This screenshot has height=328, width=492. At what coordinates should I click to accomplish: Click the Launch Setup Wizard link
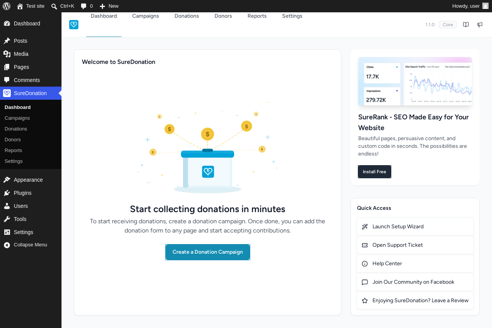(415, 227)
